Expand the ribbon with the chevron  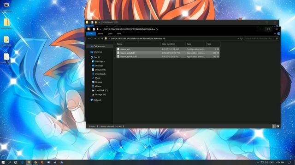[x=275, y=33]
